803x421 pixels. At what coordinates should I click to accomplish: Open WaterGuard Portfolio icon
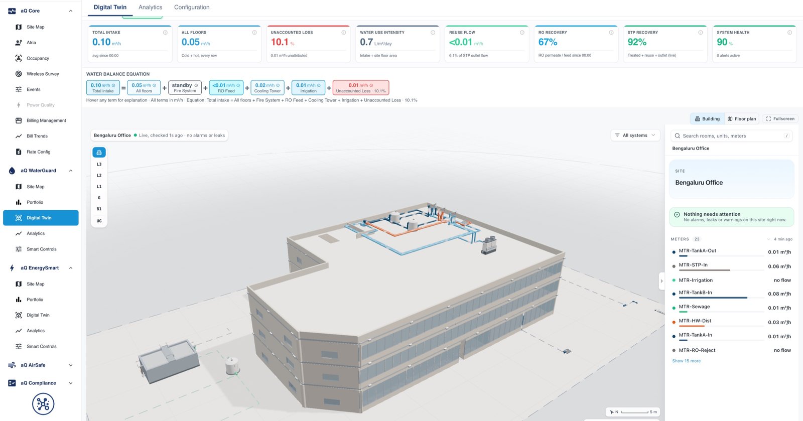(19, 202)
